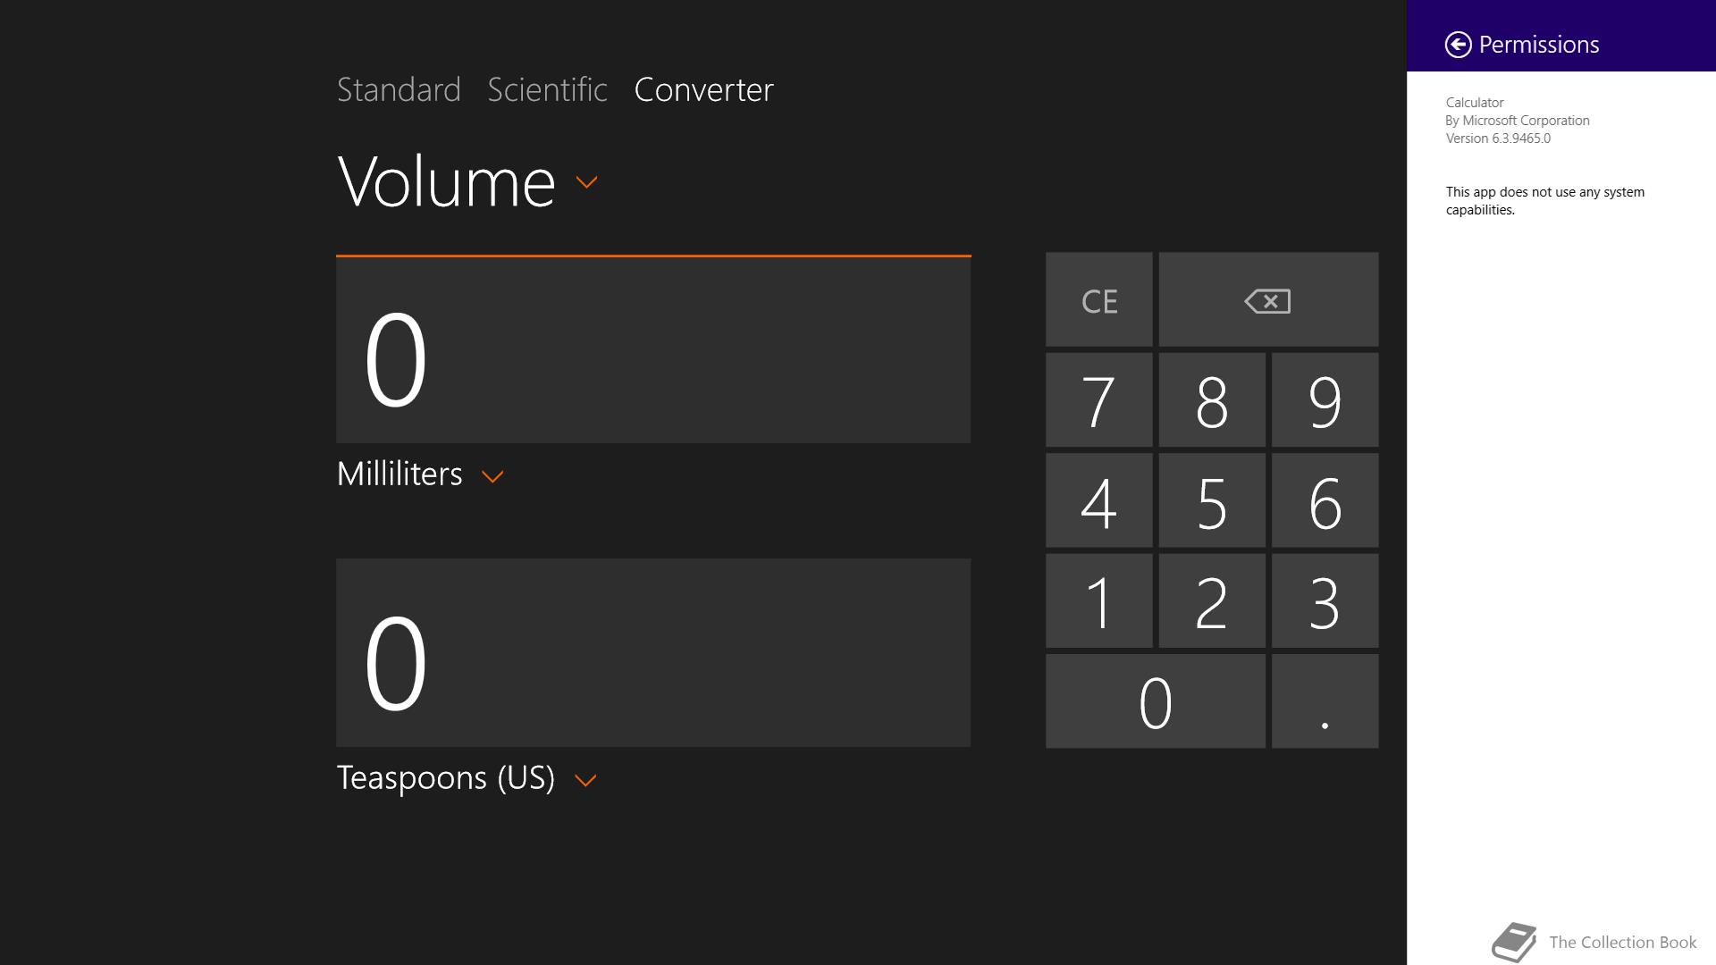Screen dimensions: 1716x965
Task: Go back using the Permissions arrow icon
Action: coord(1458,45)
